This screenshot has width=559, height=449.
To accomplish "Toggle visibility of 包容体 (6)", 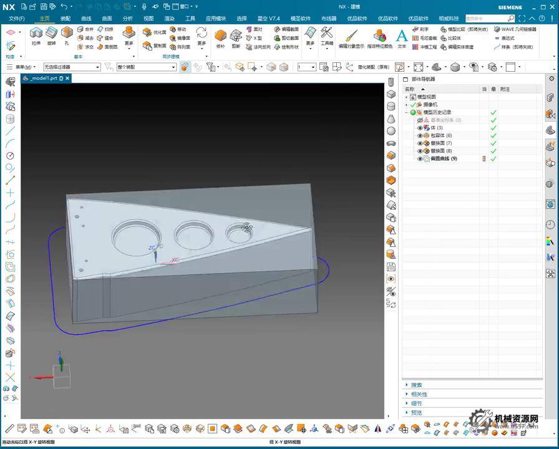I will click(420, 135).
